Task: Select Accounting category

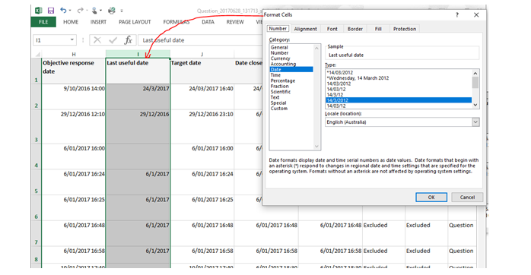Action: 283,64
